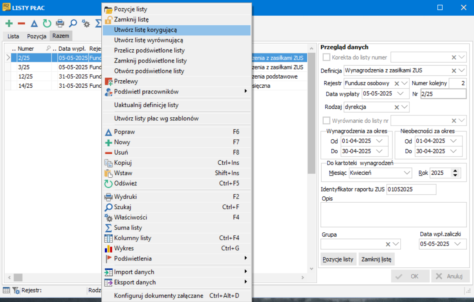Select Utwórz listę korygującą menu entry

pyautogui.click(x=177, y=30)
